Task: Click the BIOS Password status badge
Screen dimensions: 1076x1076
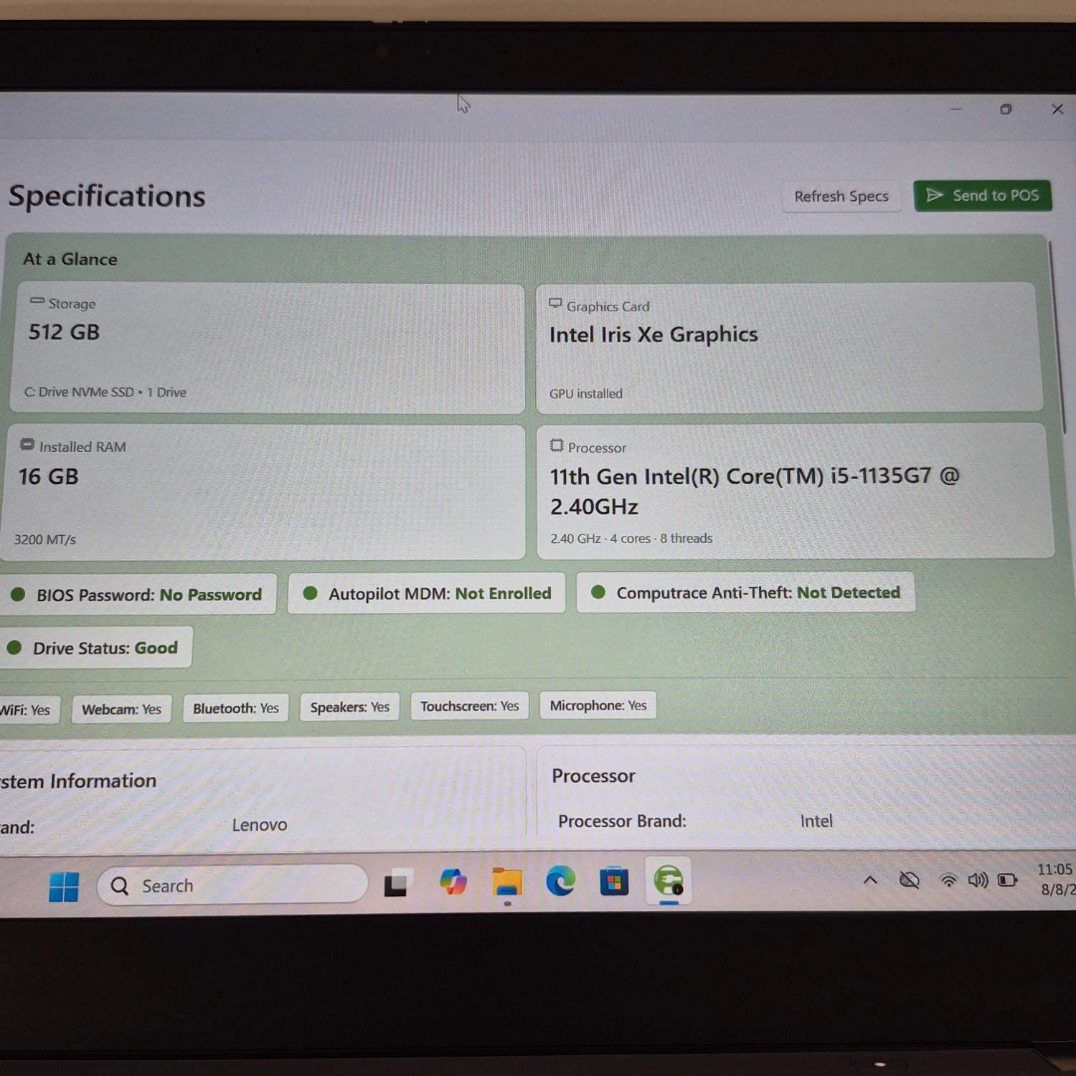Action: pos(138,595)
